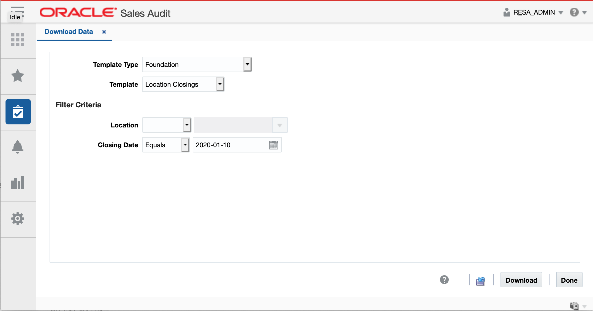Click the clipboard icon near the Download button

[481, 281]
